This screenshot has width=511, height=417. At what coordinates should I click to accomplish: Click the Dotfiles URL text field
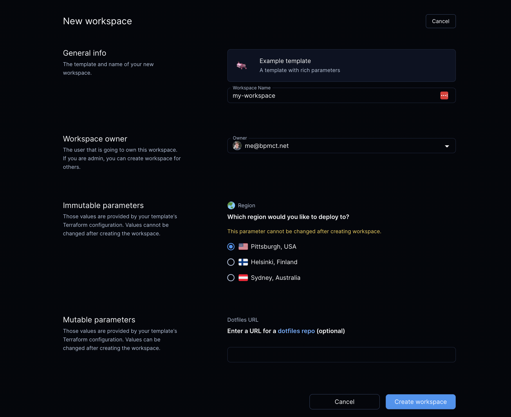click(341, 355)
